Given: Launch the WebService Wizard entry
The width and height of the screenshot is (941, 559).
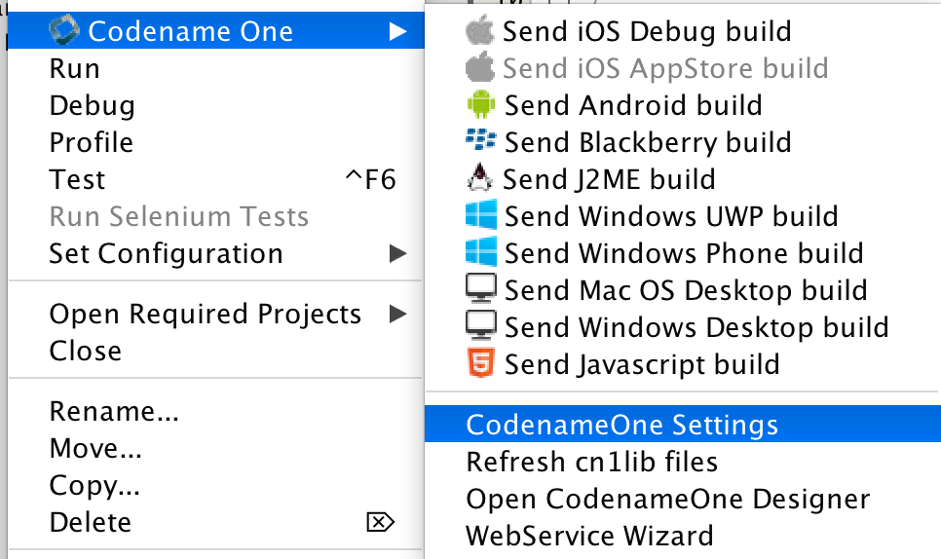Looking at the screenshot, I should coord(589,536).
